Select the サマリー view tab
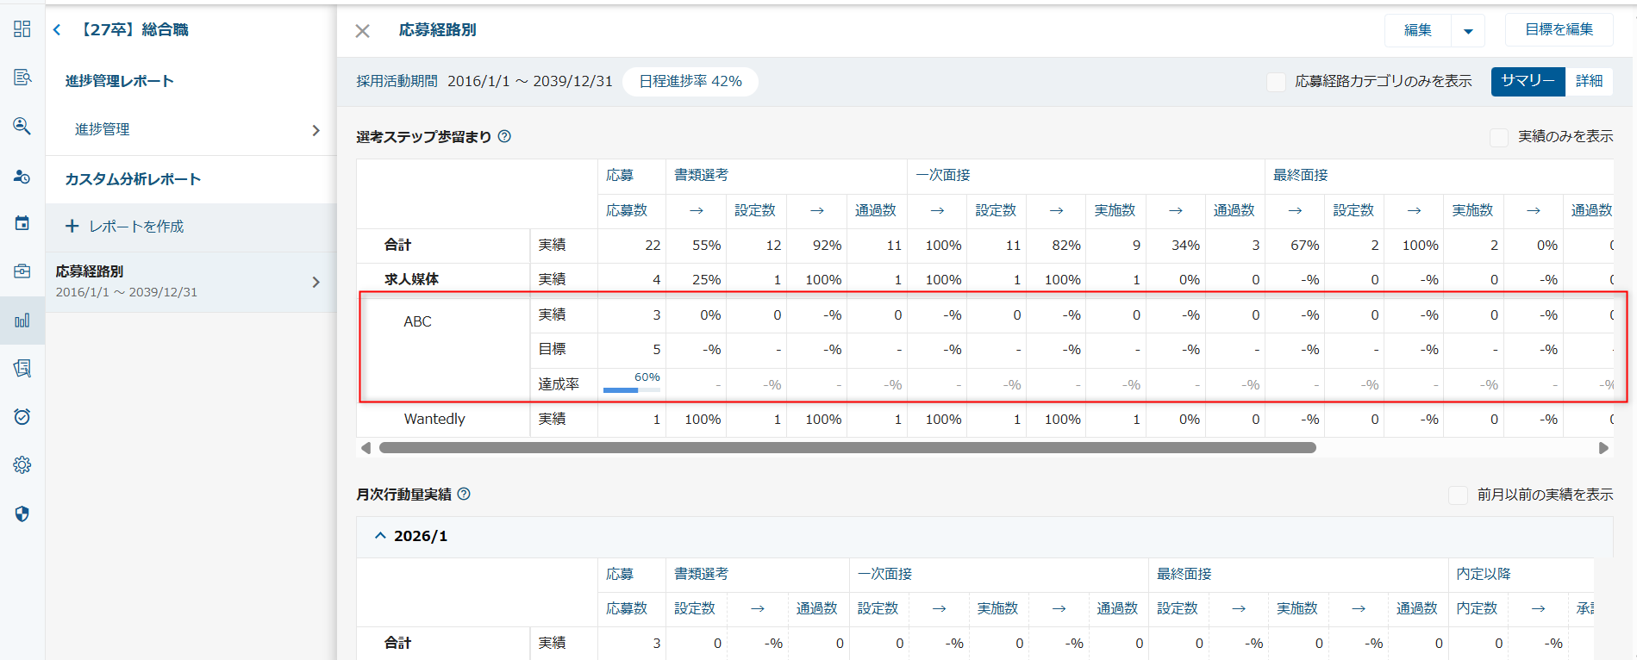The height and width of the screenshot is (660, 1637). [x=1528, y=81]
